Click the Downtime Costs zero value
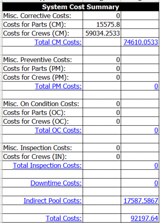 tap(156, 183)
